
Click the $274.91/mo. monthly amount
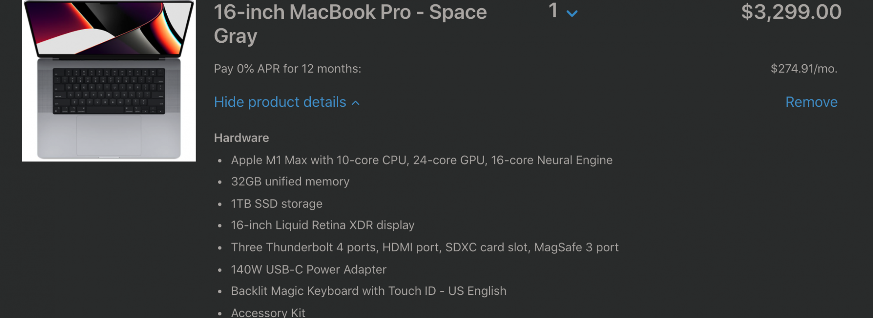pos(804,69)
